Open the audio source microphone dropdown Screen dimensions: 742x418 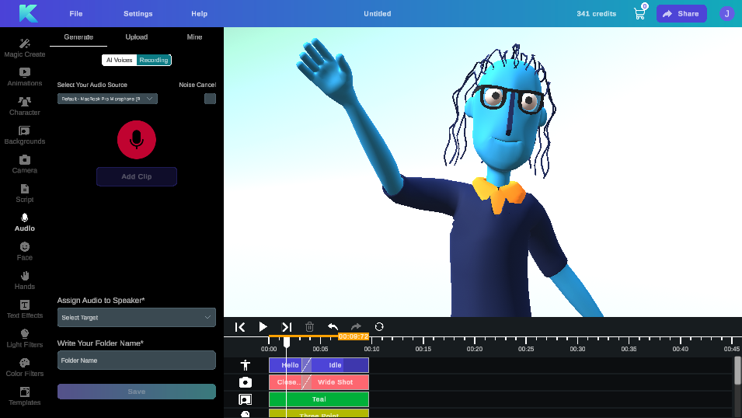107,99
